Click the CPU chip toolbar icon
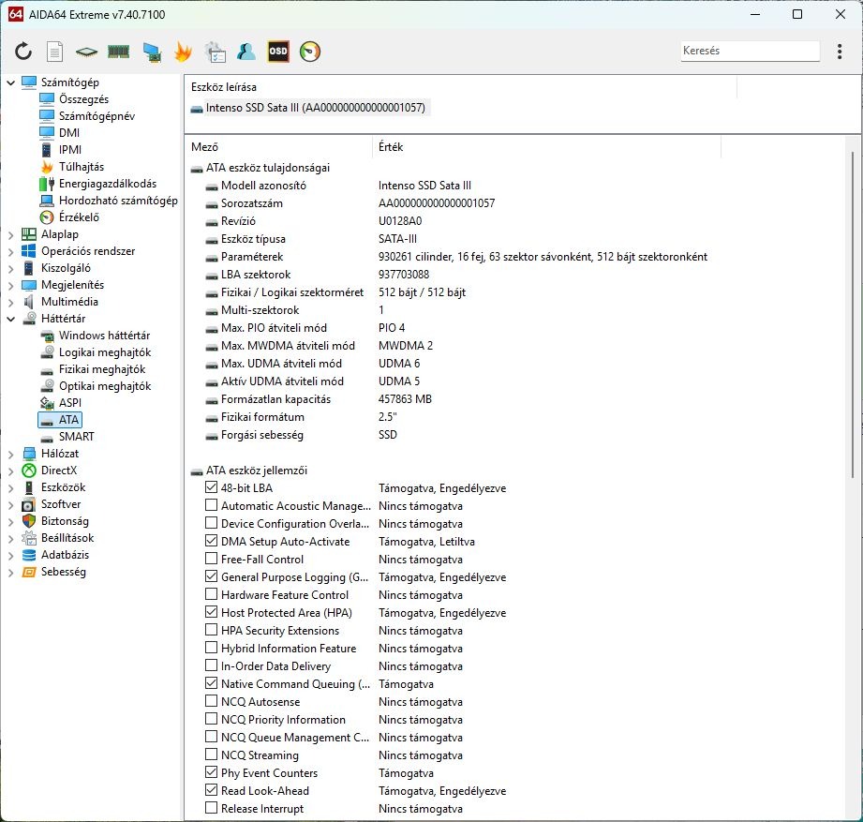 click(86, 52)
